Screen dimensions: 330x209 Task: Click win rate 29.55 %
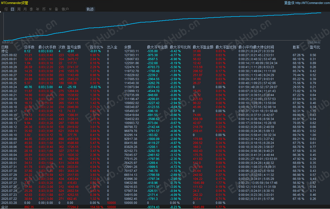(299, 87)
